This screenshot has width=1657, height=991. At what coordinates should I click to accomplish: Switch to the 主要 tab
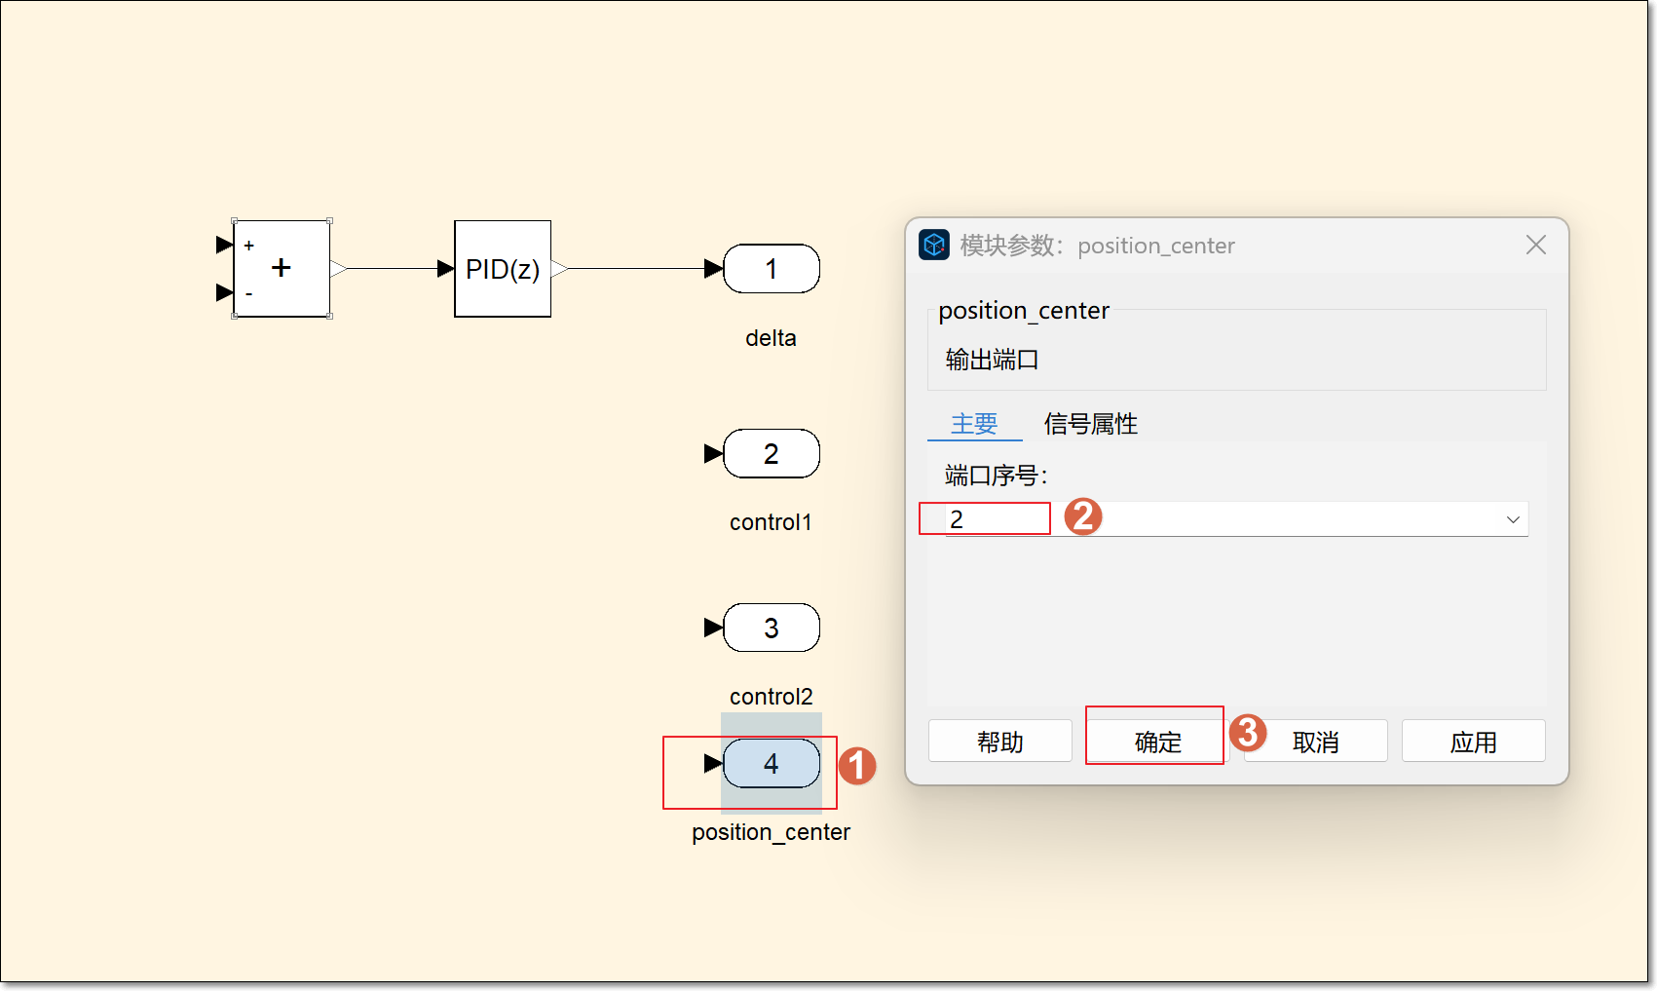tap(974, 424)
